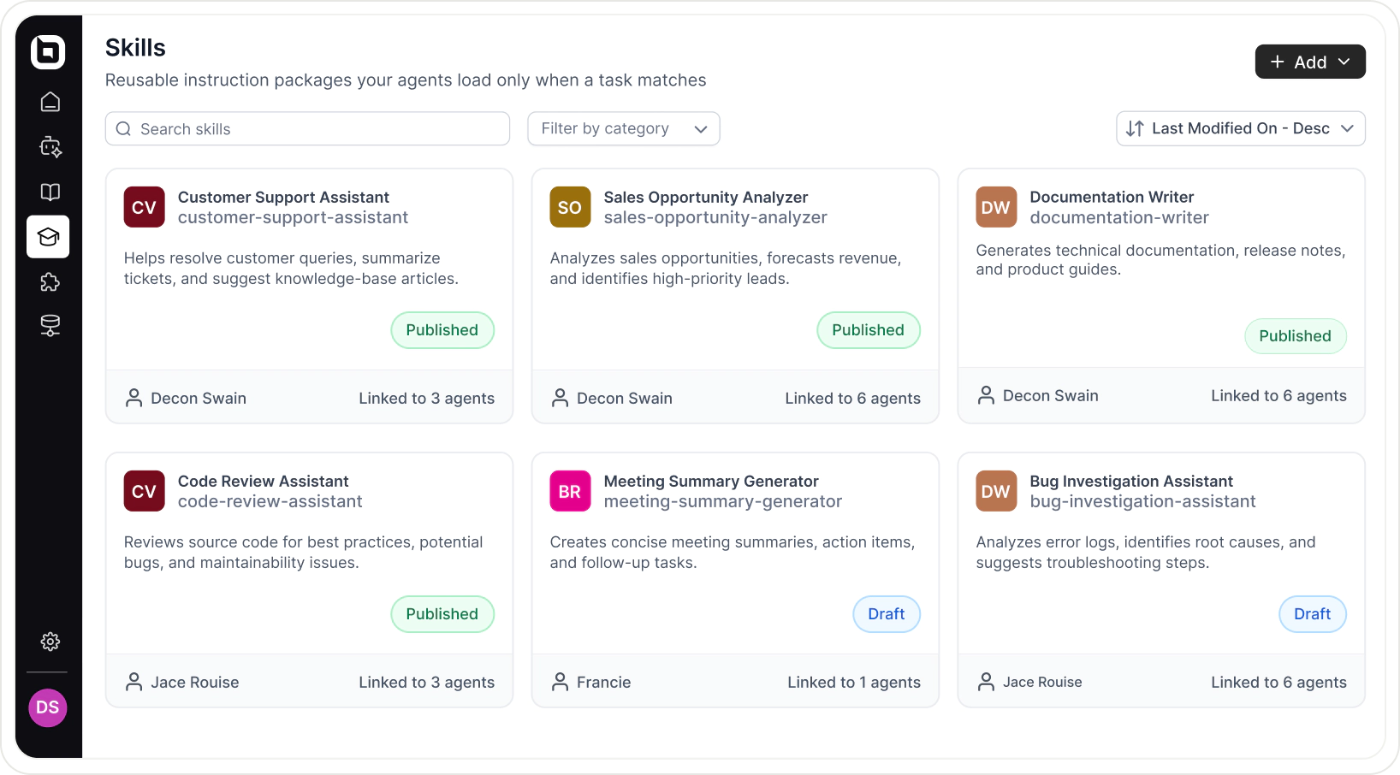Image resolution: width=1400 pixels, height=775 pixels.
Task: Click the CV badge of Code Review Assistant
Action: pyautogui.click(x=144, y=491)
